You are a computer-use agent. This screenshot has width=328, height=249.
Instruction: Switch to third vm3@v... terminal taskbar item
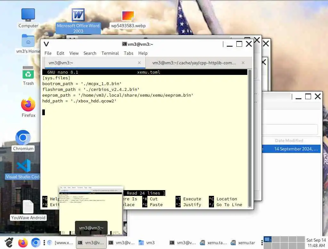pos(183,243)
